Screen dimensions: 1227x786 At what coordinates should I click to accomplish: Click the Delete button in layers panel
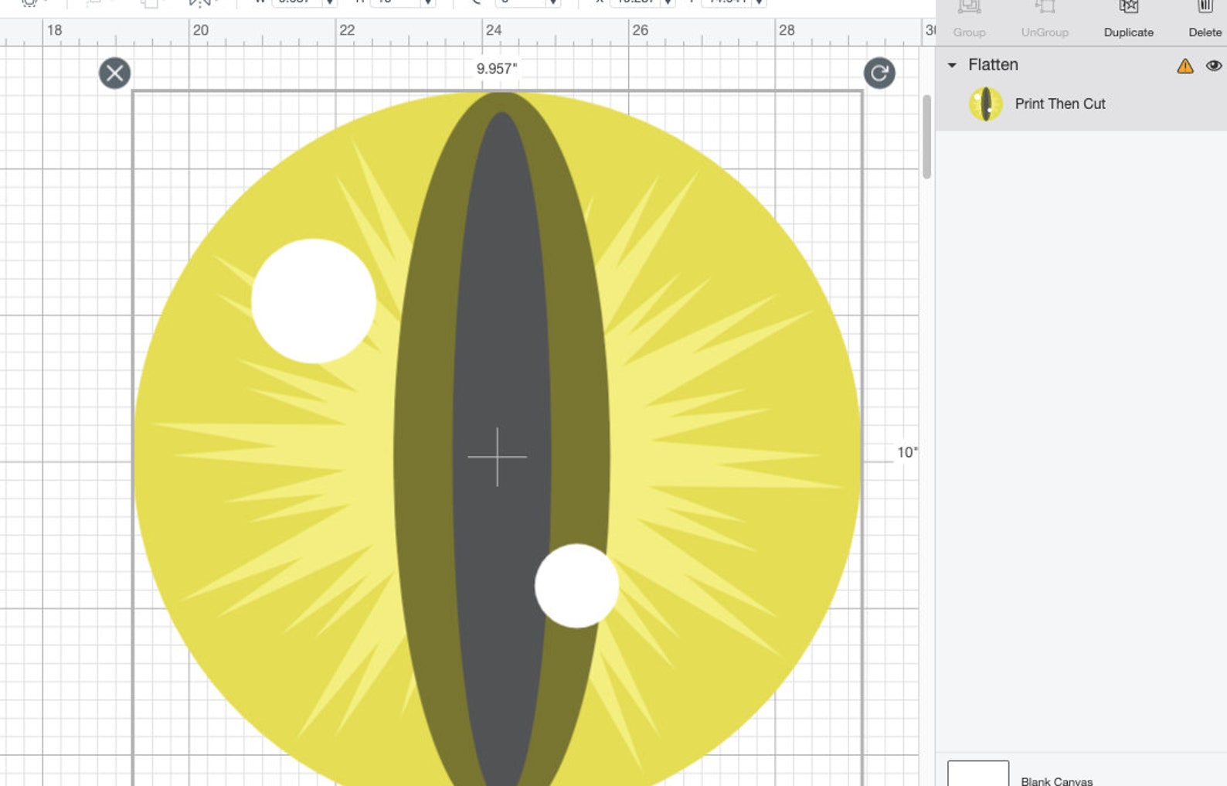1205,20
